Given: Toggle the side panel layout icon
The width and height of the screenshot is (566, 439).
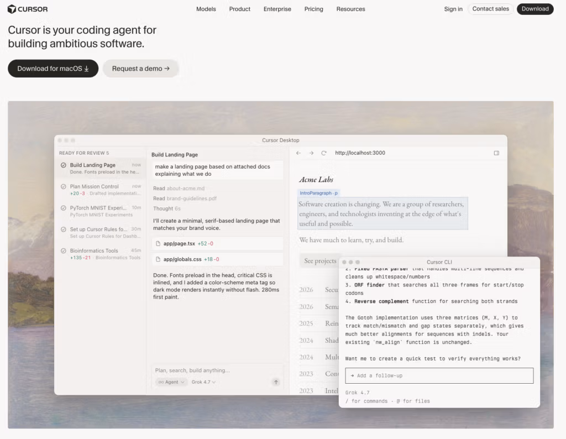Looking at the screenshot, I should point(496,153).
